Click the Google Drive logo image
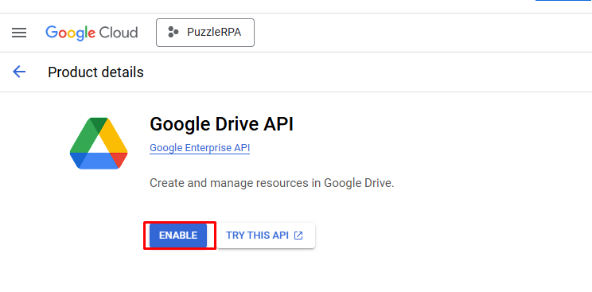 tap(99, 143)
